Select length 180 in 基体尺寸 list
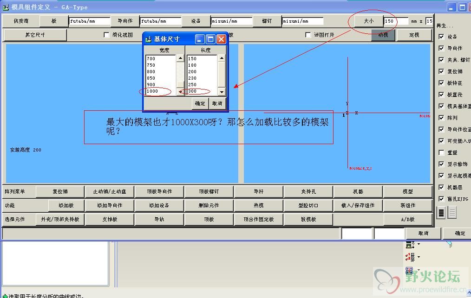The width and height of the screenshot is (471, 298). point(202,65)
